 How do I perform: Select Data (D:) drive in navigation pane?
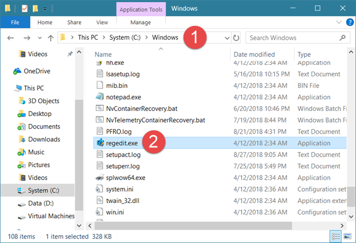(x=41, y=203)
